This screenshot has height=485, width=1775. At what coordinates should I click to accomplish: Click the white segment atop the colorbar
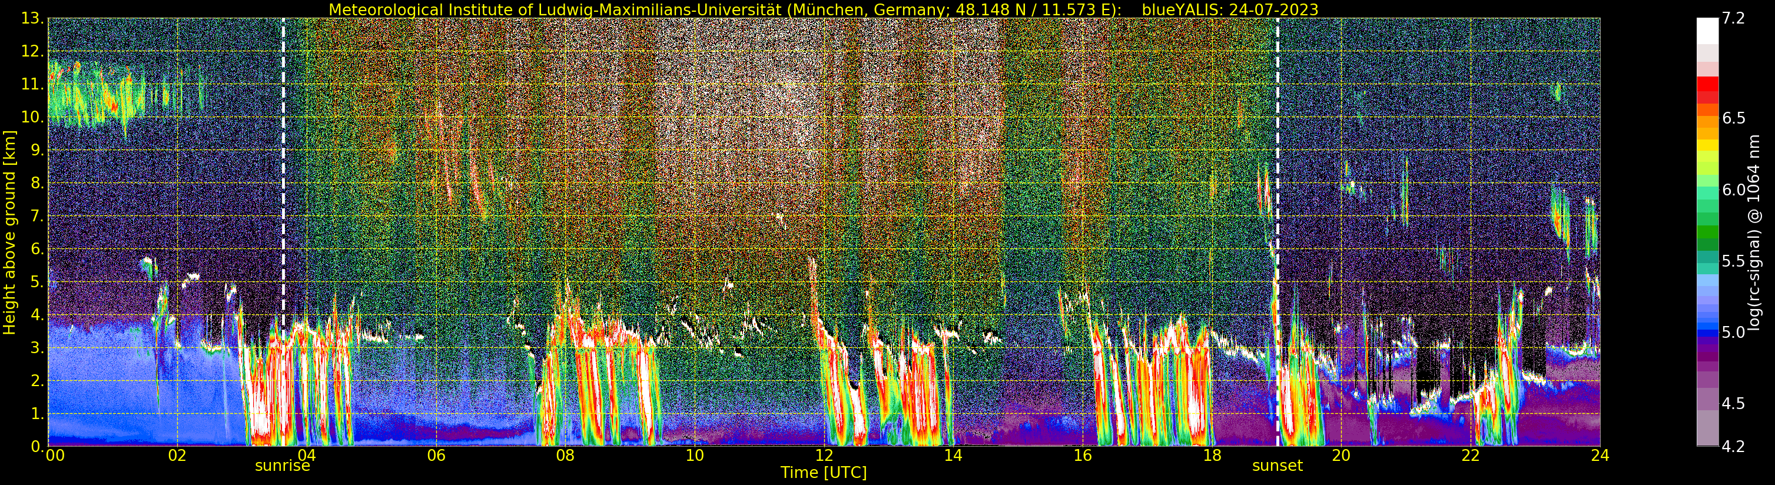coord(1707,31)
